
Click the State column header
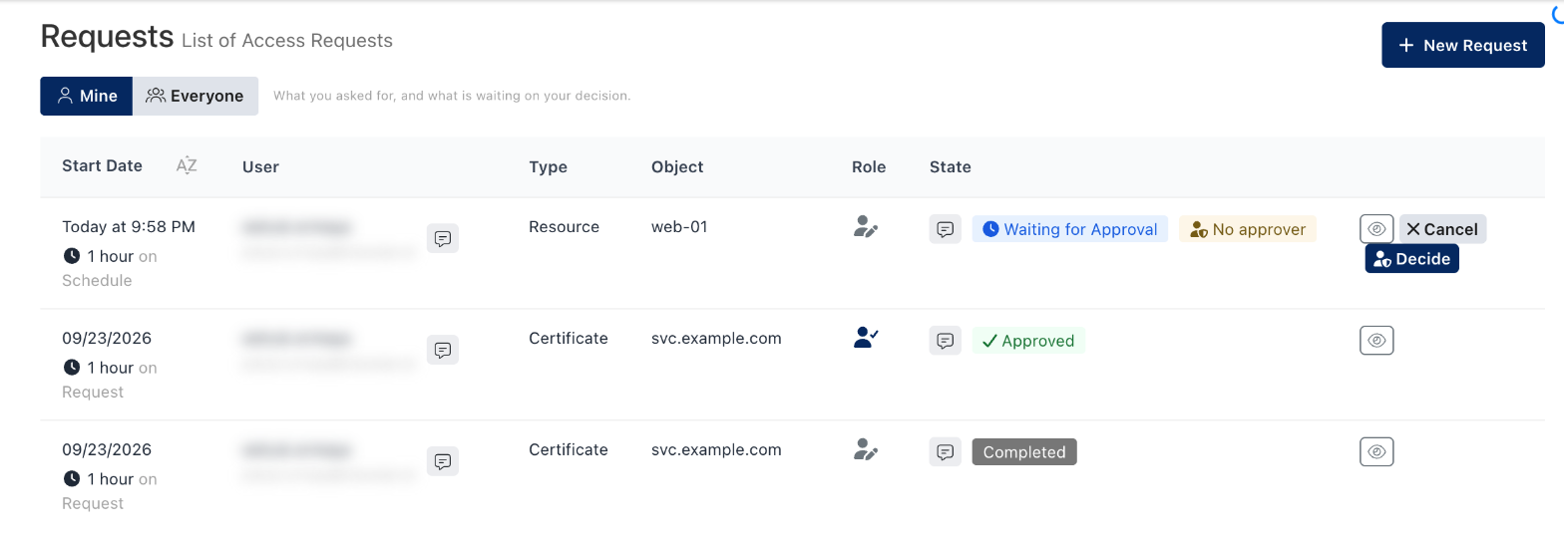click(x=951, y=166)
